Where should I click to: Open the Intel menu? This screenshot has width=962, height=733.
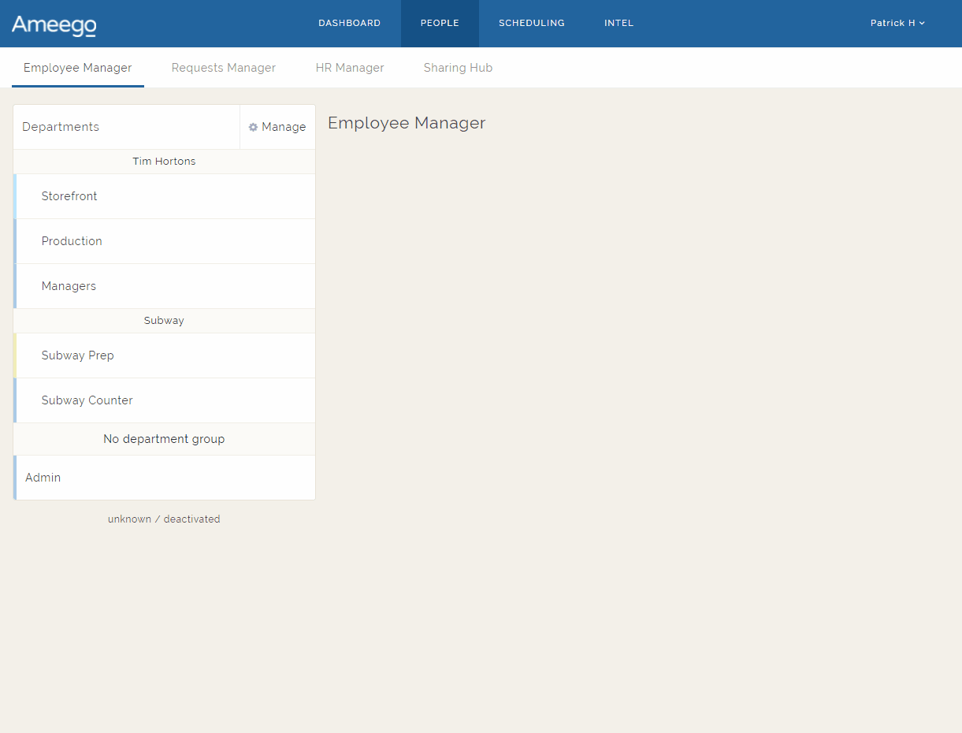click(618, 24)
